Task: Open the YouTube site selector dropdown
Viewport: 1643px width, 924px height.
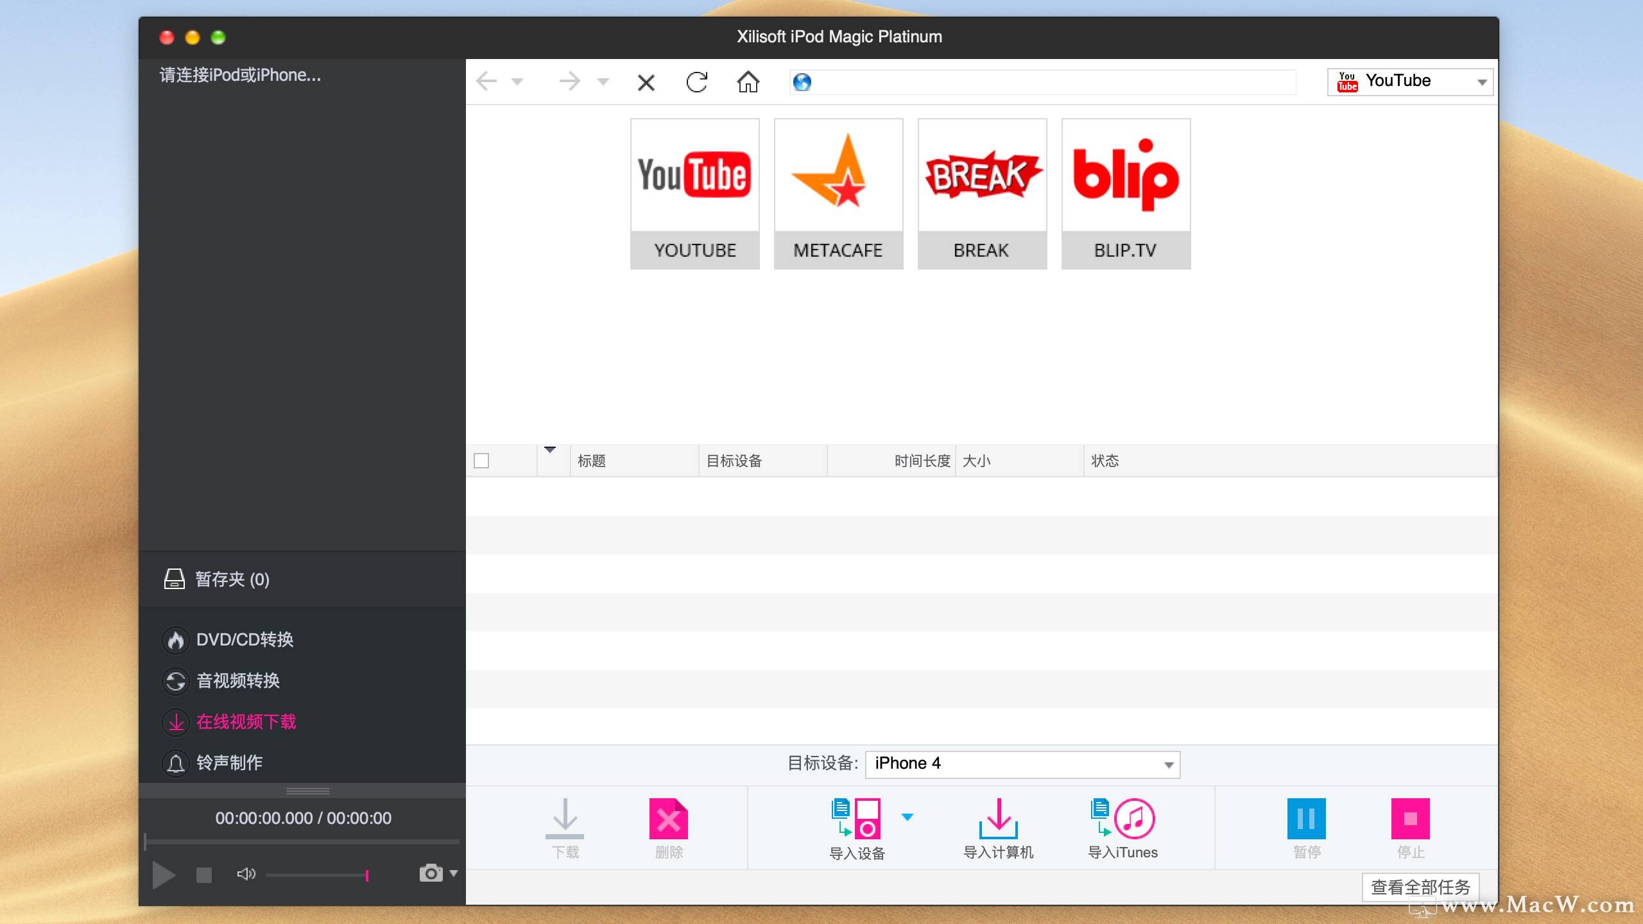Action: [1410, 81]
